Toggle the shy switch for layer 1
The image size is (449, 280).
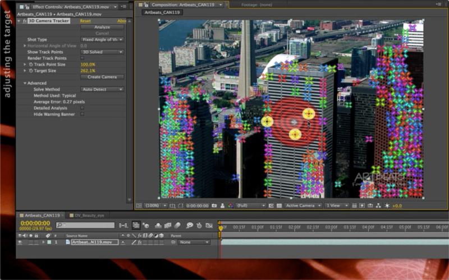[x=123, y=242]
